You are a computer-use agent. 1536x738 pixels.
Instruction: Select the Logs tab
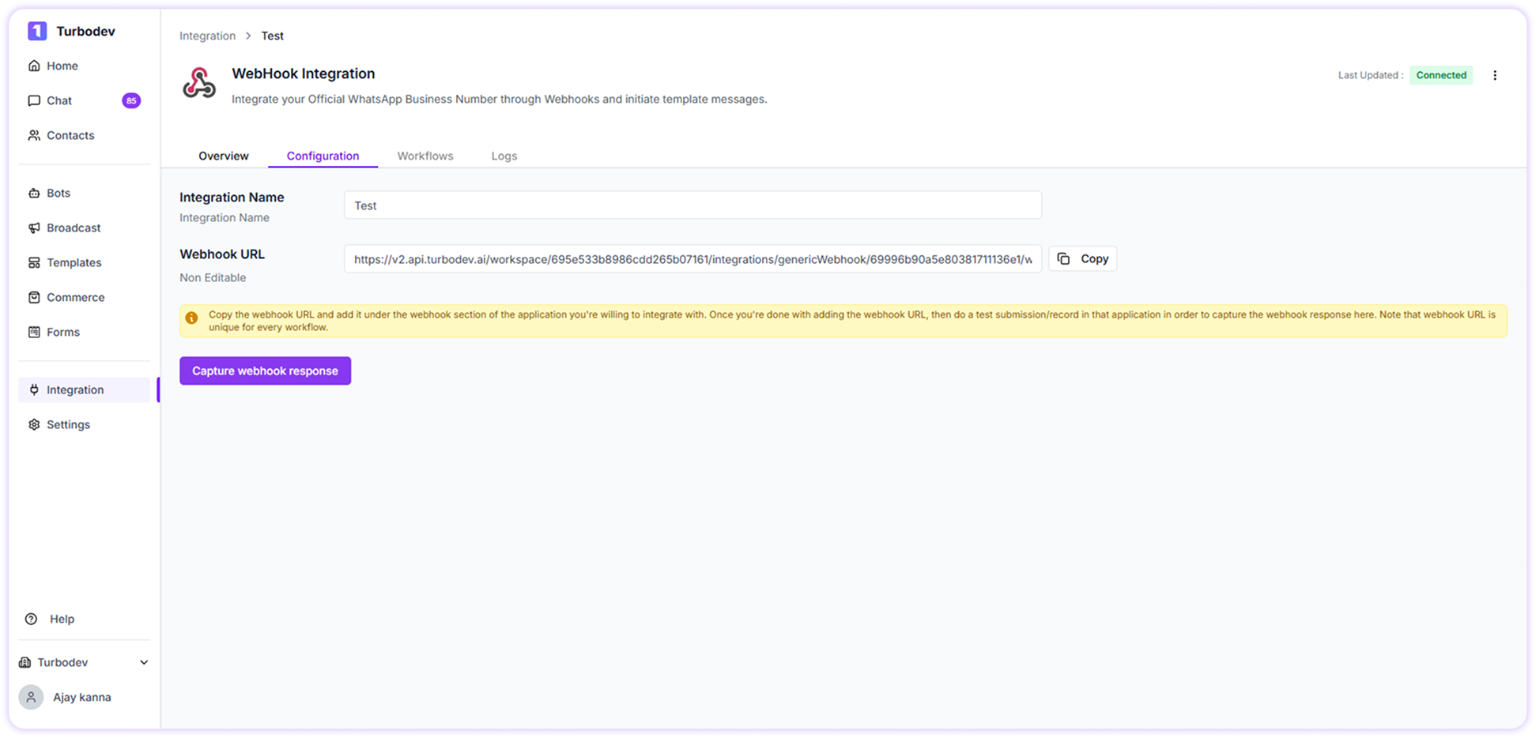pyautogui.click(x=504, y=156)
